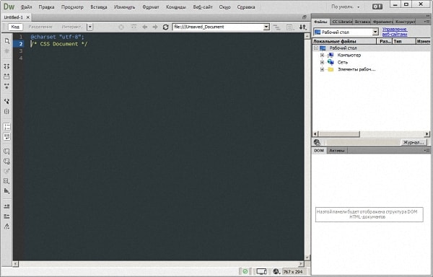Open the Интеракт. view dropdown arrow
Image resolution: width=433 pixels, height=277 pixels.
click(x=90, y=27)
